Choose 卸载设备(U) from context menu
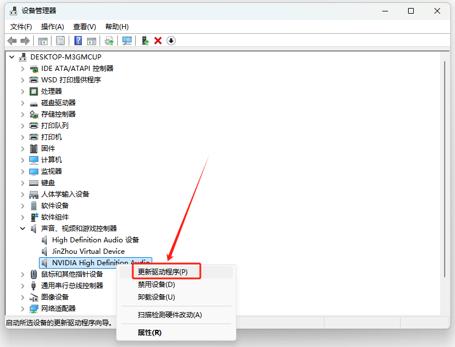This screenshot has width=455, height=347. coord(176,297)
